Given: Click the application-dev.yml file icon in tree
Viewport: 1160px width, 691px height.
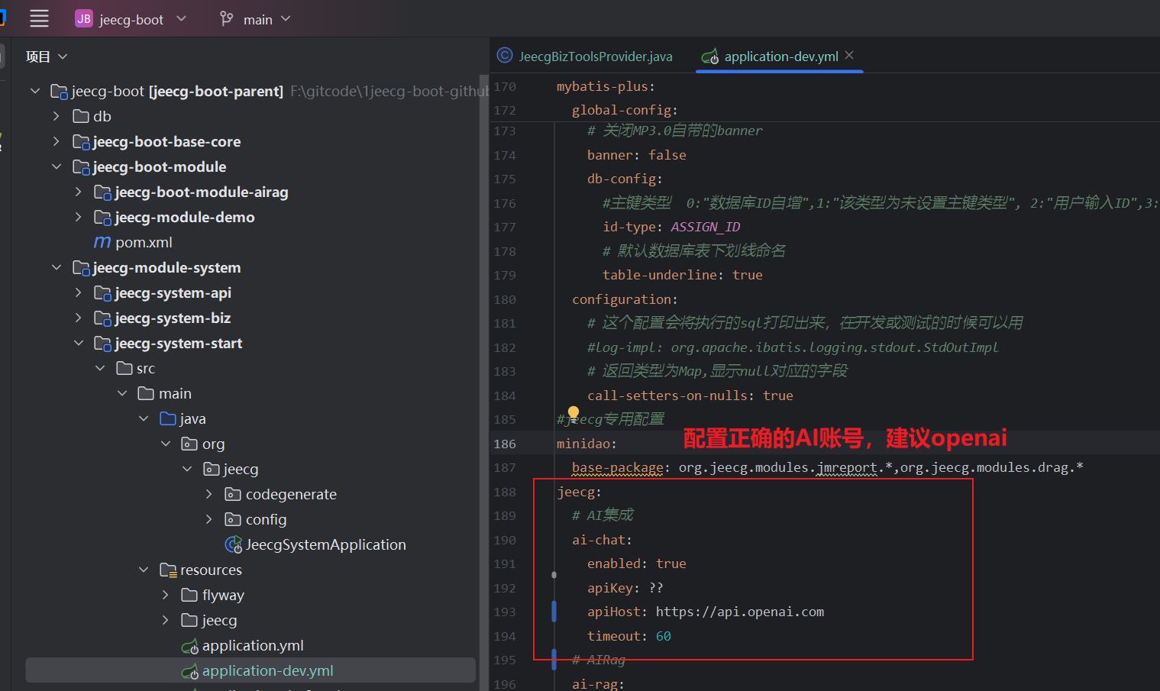Looking at the screenshot, I should 190,672.
